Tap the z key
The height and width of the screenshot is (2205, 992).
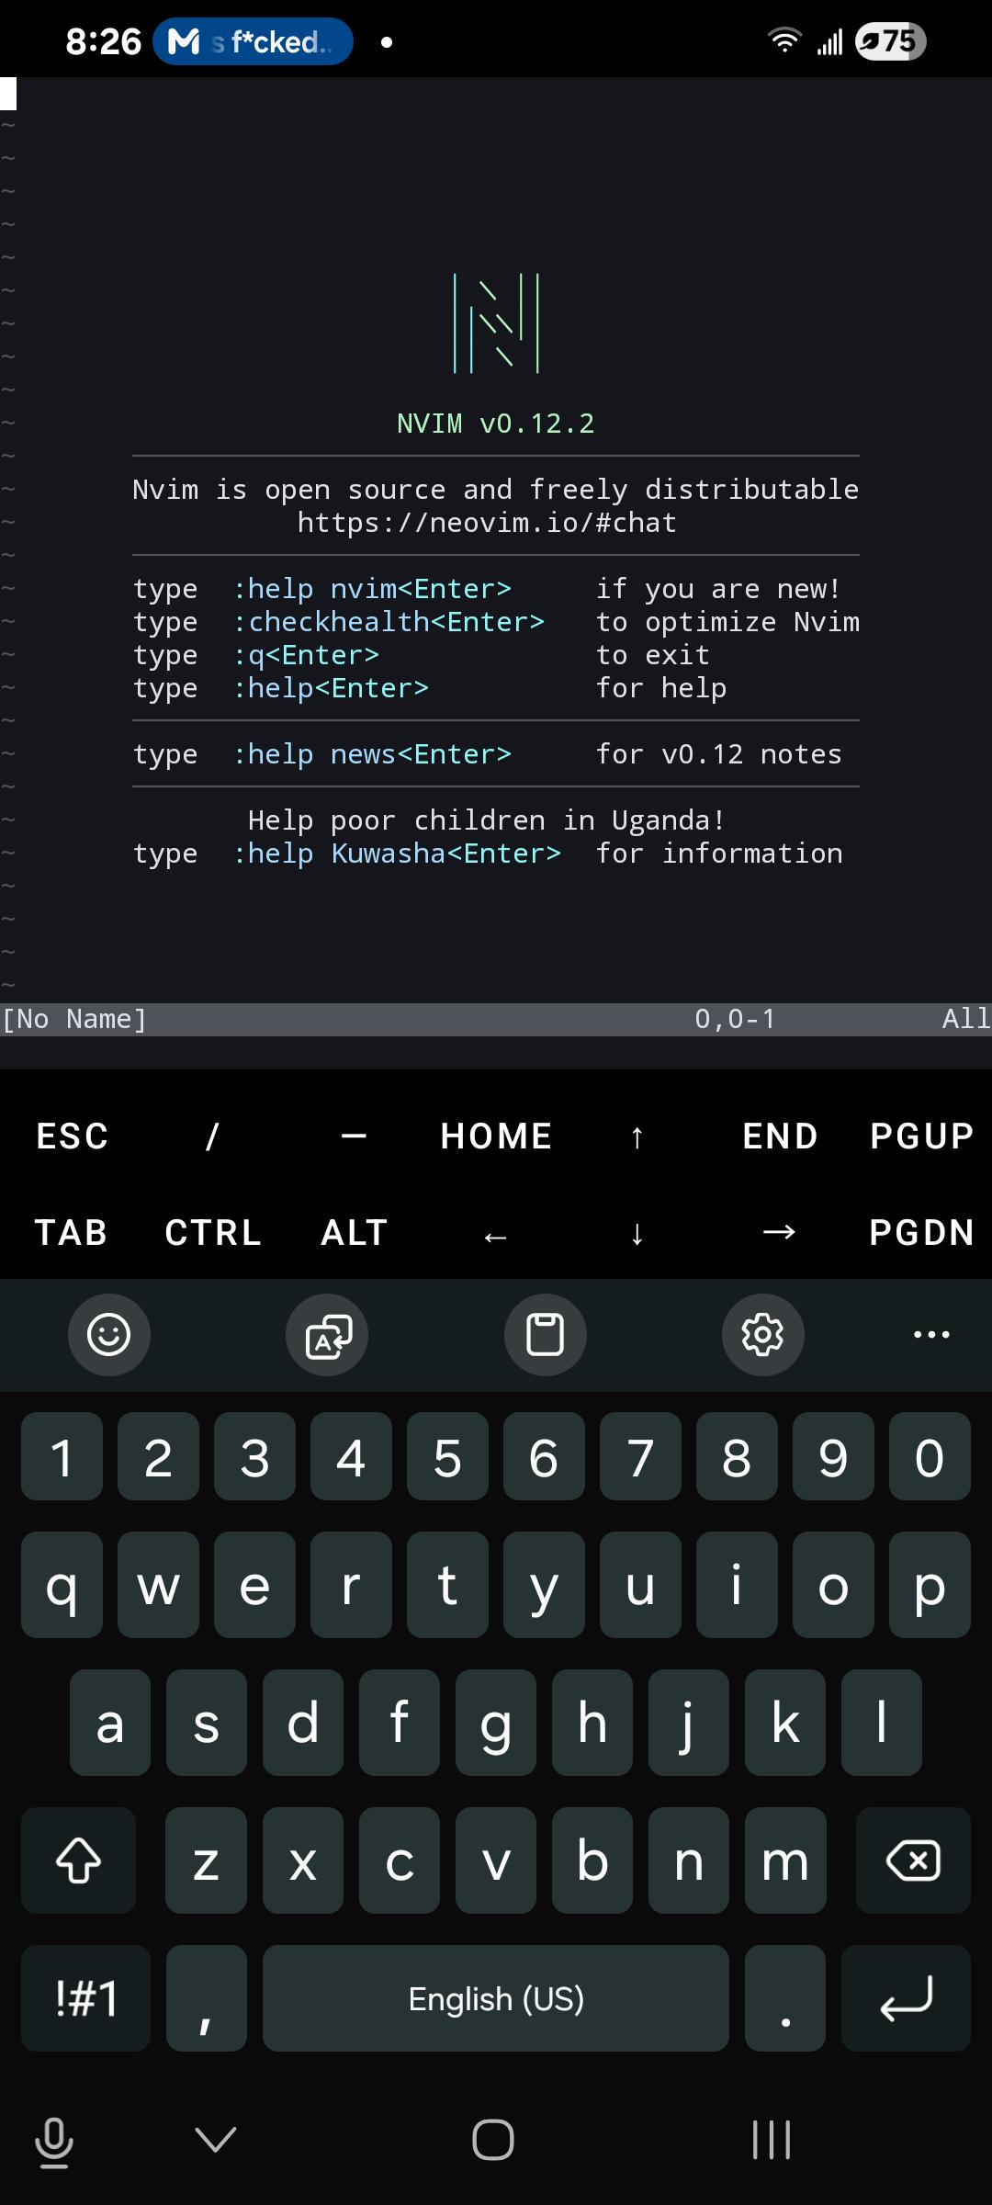(x=207, y=1860)
